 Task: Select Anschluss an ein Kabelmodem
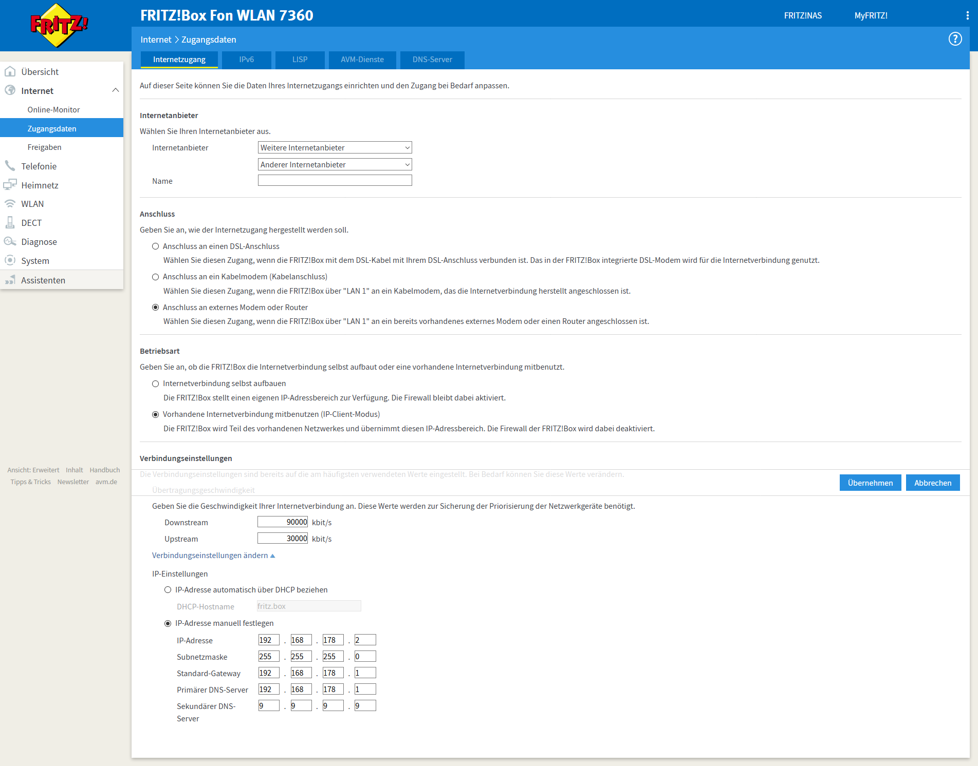[155, 277]
